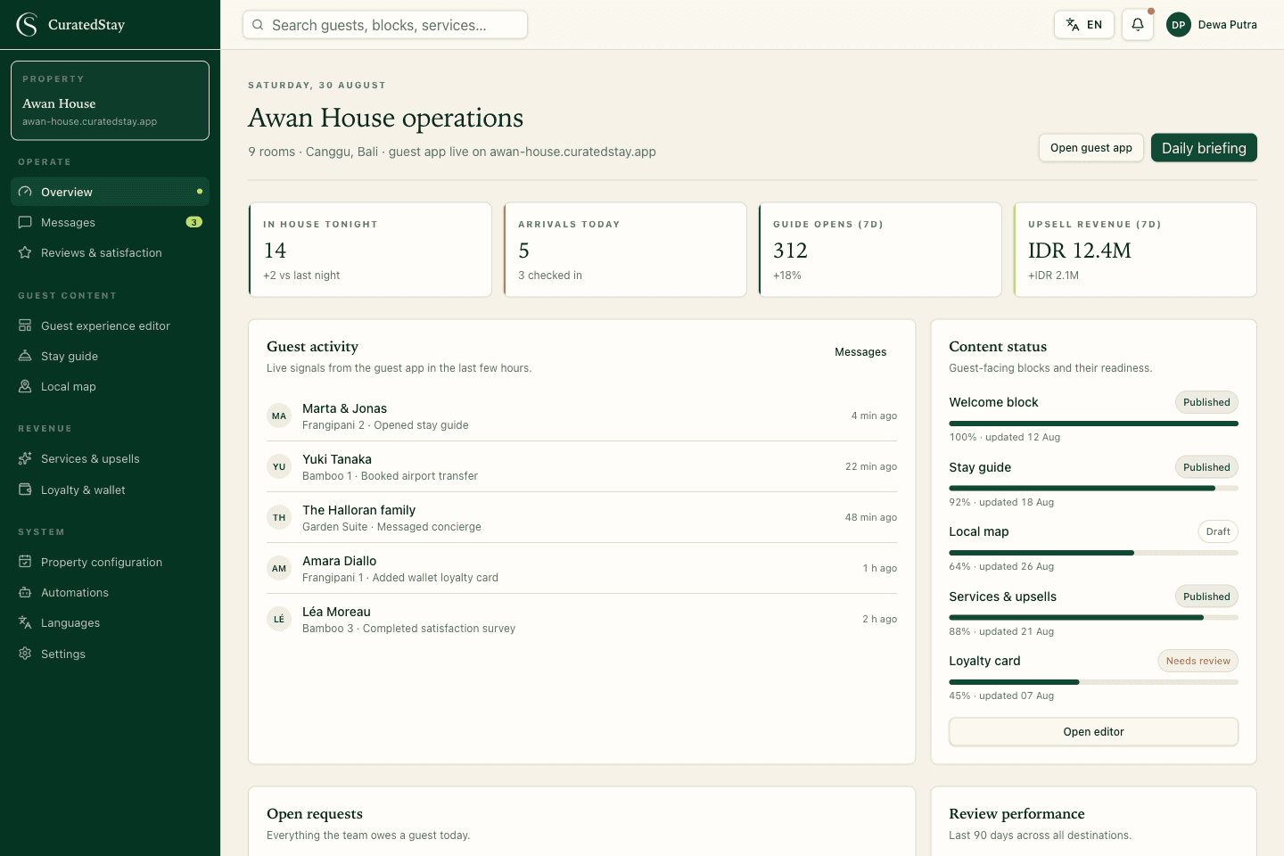Click the language translate icon
The image size is (1284, 856).
(1073, 25)
